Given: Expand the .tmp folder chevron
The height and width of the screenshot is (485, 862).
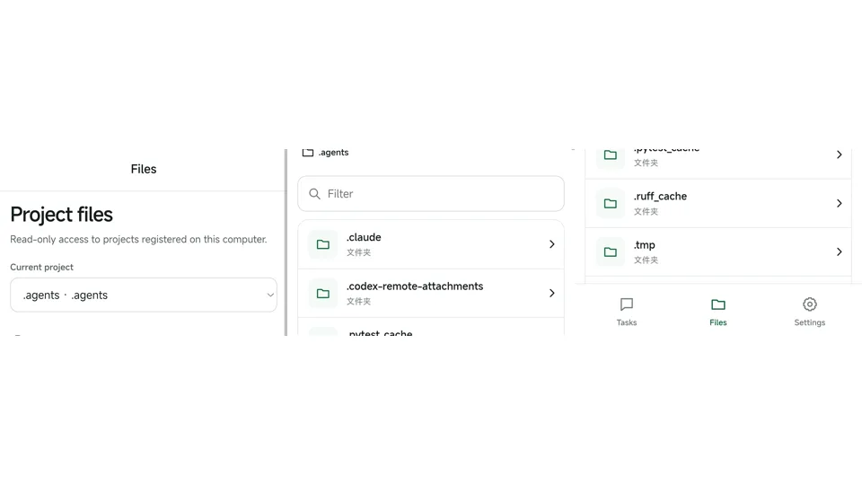Looking at the screenshot, I should 839,251.
